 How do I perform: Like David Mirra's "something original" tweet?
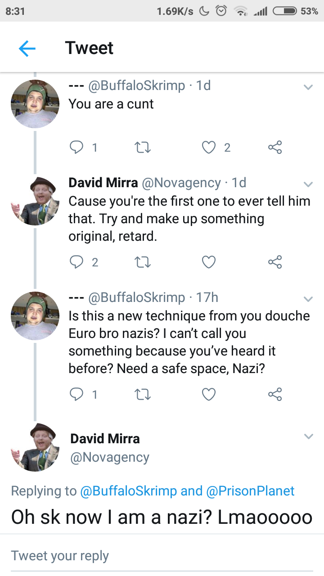tap(209, 262)
